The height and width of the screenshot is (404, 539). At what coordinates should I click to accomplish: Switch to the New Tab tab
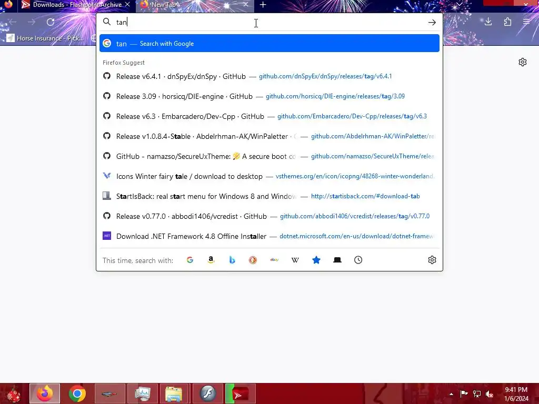click(x=195, y=5)
